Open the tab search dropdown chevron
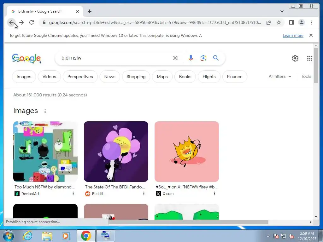 tap(282, 11)
